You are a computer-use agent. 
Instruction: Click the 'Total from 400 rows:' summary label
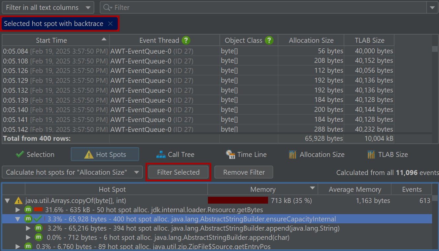(x=37, y=138)
